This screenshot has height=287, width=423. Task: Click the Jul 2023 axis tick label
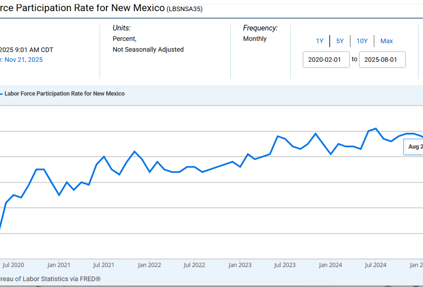pyautogui.click(x=285, y=265)
